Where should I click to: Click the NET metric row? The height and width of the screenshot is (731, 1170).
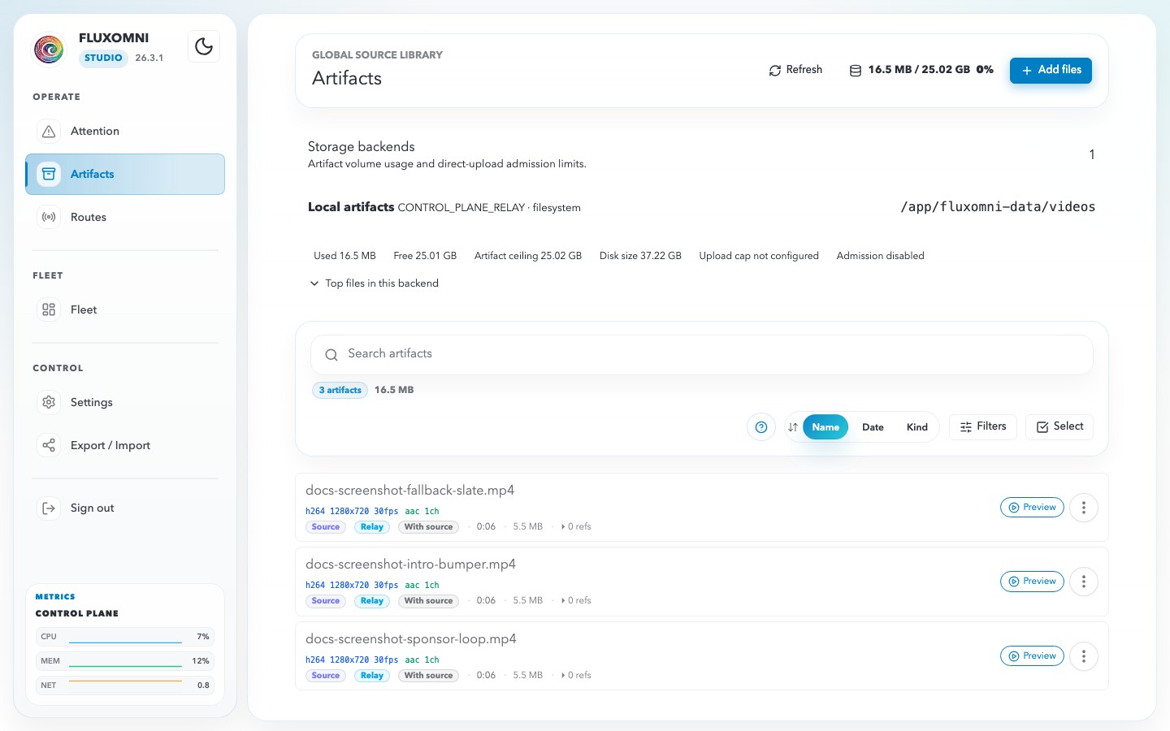tap(125, 686)
